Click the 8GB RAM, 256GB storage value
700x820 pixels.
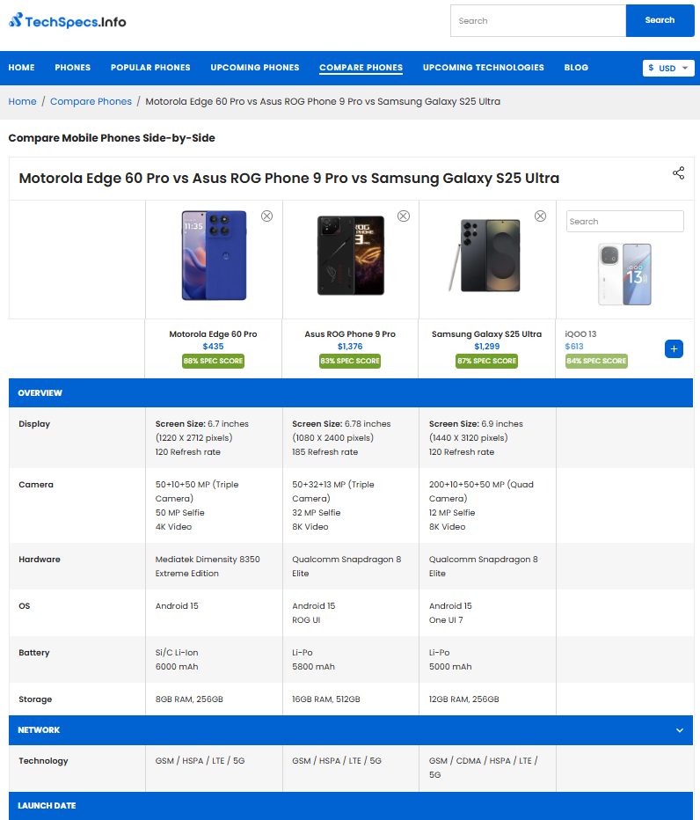[x=189, y=699]
